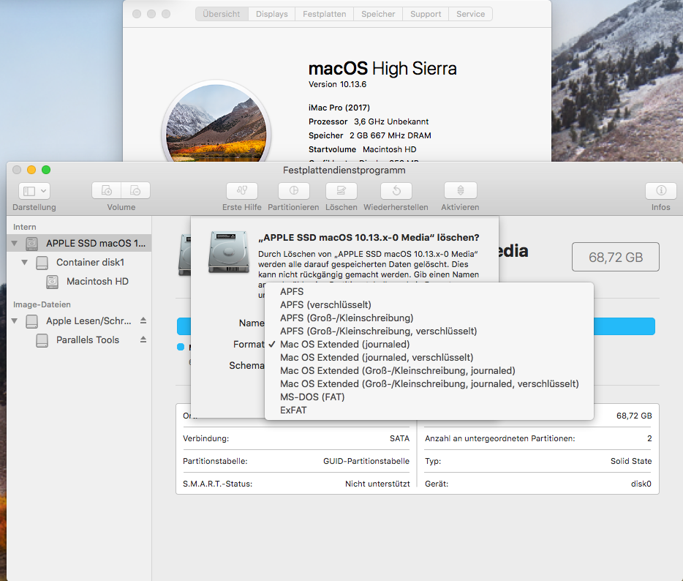Viewport: 683px width, 581px height.
Task: Choose APFS (Groß-/Kleinschreibung) format
Action: click(x=429, y=318)
